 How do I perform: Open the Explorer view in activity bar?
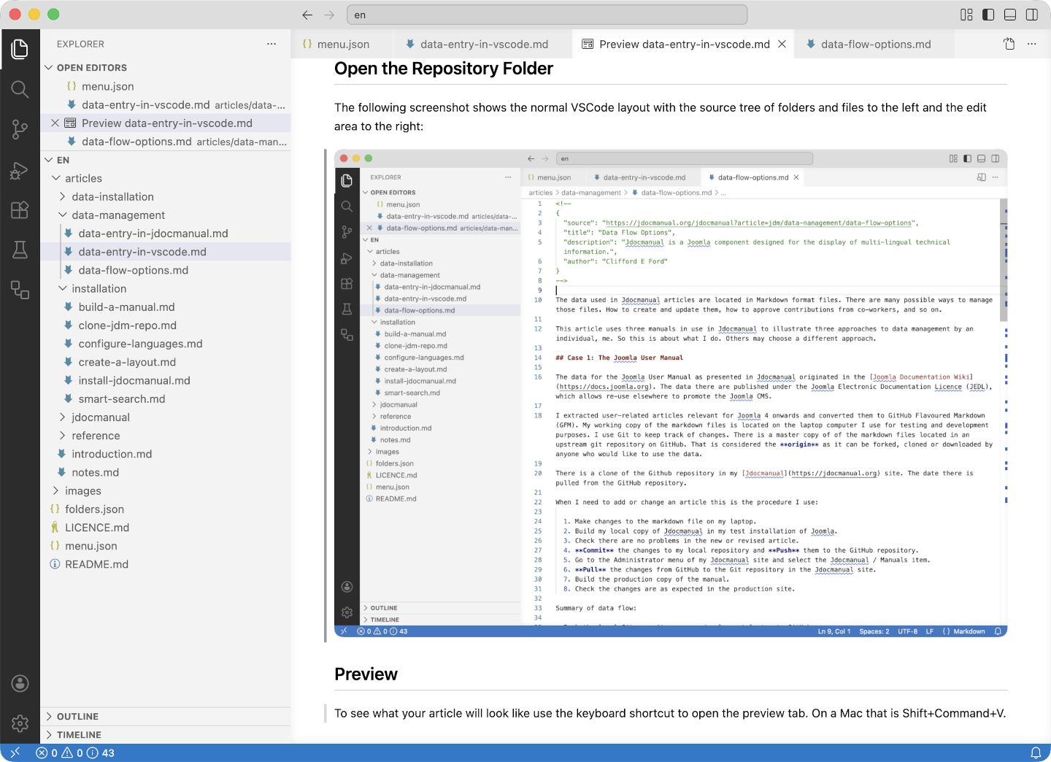(20, 49)
